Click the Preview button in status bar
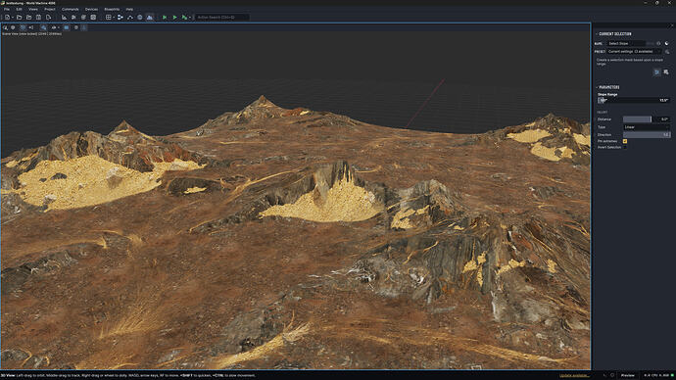This screenshot has width=676, height=380. click(x=628, y=375)
